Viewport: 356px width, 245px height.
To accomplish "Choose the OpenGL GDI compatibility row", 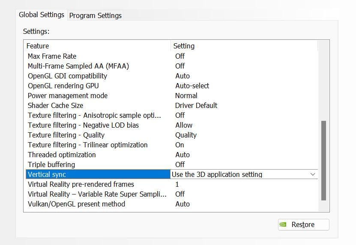I will (172, 76).
